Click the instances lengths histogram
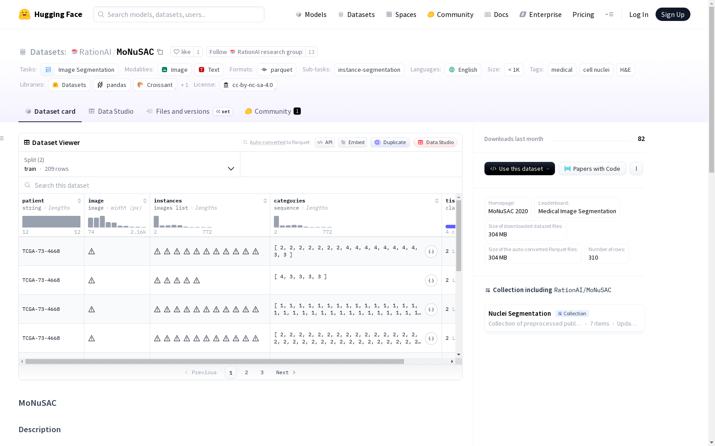This screenshot has height=446, width=715. point(183,222)
